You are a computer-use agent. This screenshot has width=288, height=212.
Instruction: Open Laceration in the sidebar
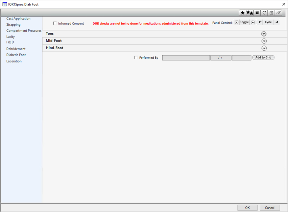pyautogui.click(x=14, y=61)
